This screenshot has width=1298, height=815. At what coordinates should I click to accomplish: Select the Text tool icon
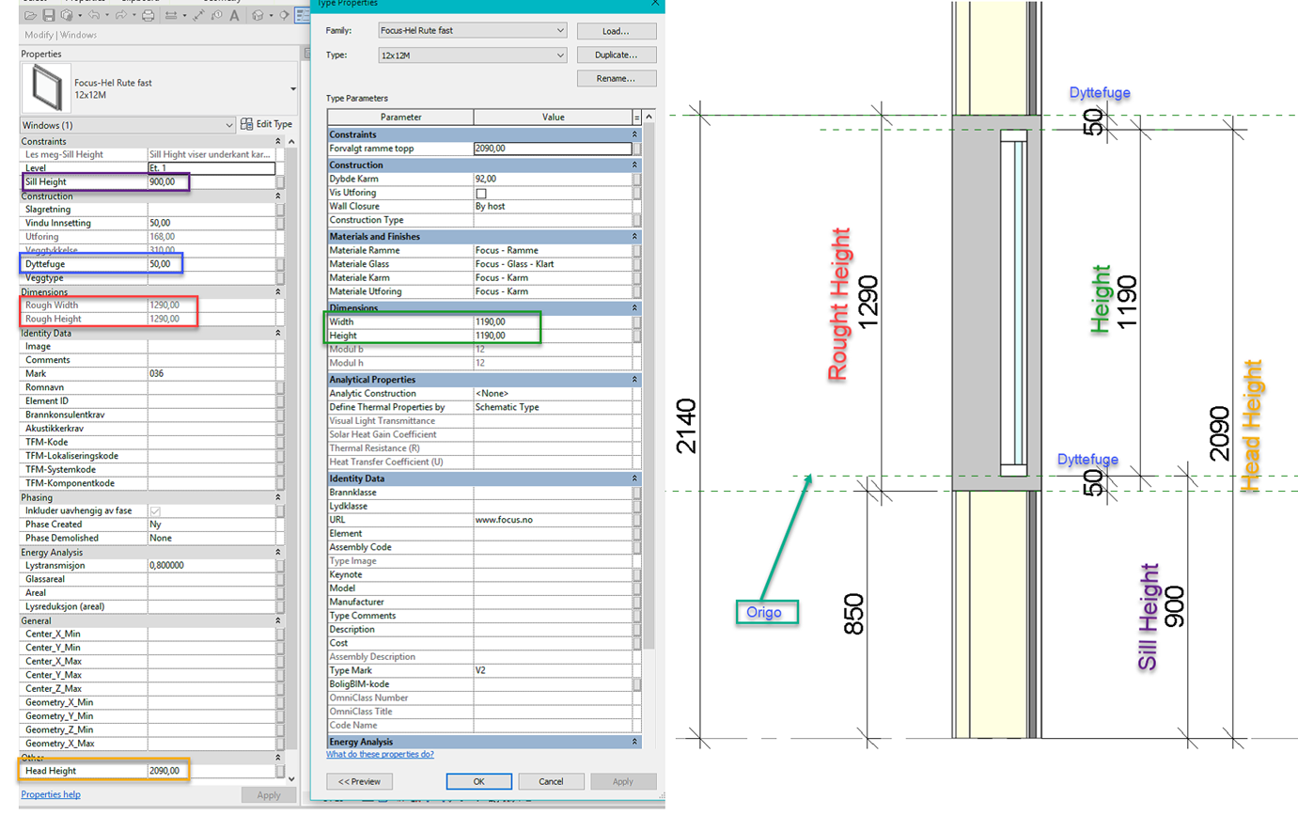(x=234, y=15)
